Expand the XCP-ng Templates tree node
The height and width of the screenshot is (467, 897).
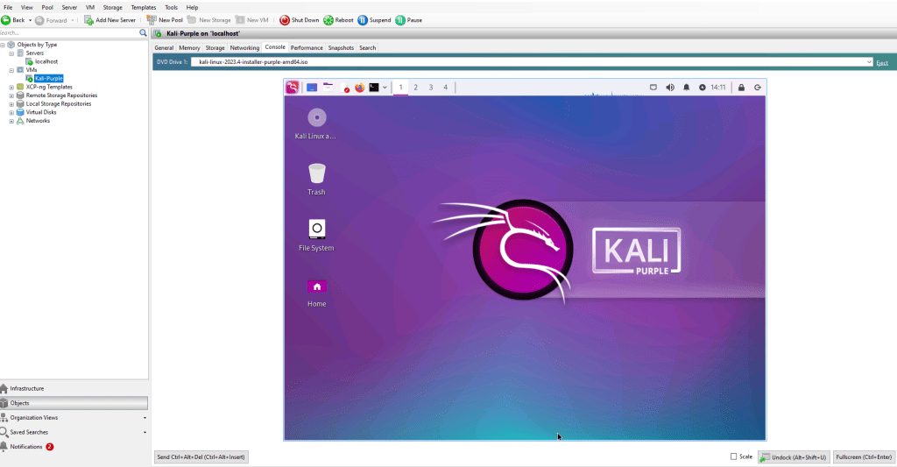tap(11, 87)
